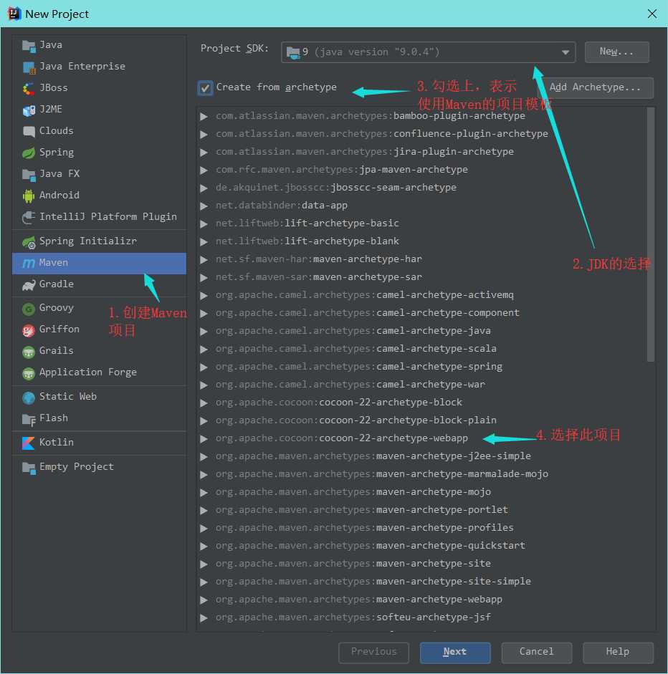
Task: Select softeu-archetype-jsf row
Action: tap(421, 617)
